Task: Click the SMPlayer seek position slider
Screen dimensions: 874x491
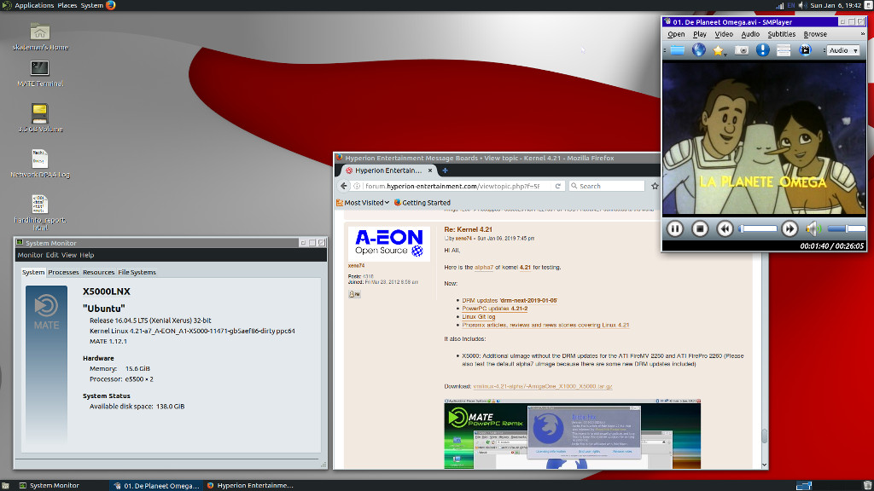Action: 758,228
